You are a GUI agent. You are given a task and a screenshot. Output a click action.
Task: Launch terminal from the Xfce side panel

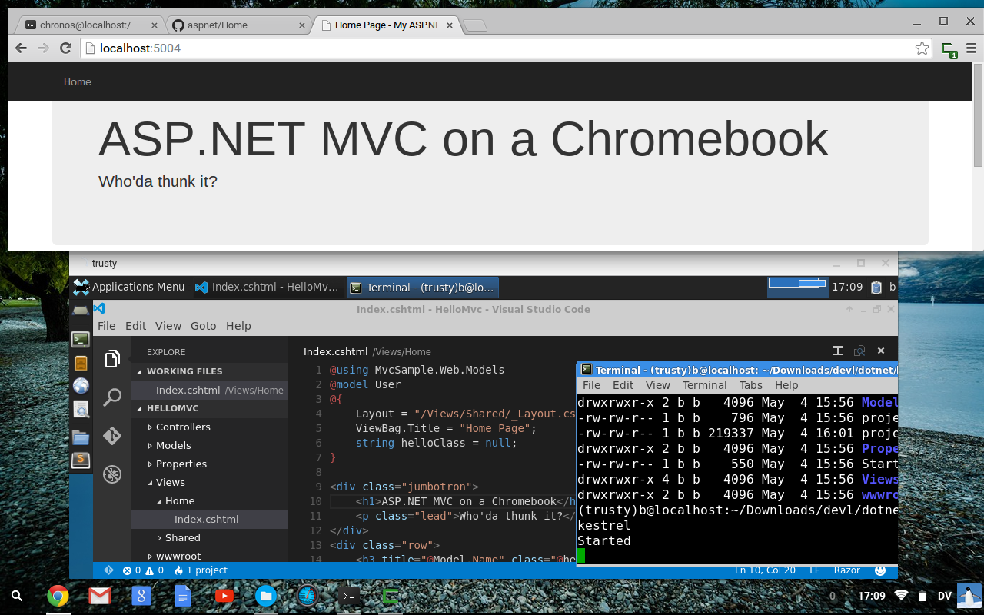(81, 339)
